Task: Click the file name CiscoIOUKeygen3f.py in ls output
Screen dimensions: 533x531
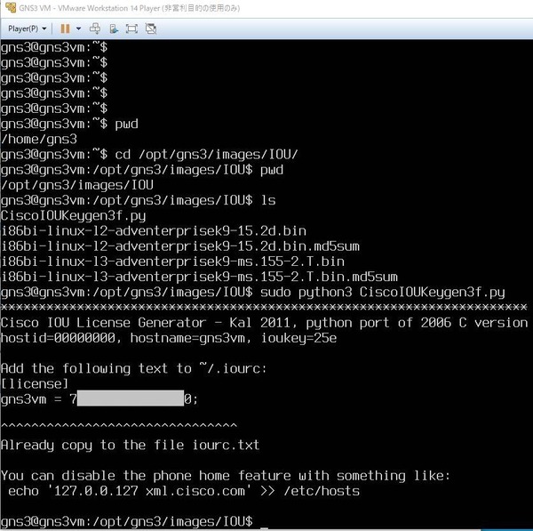Action: coord(74,216)
